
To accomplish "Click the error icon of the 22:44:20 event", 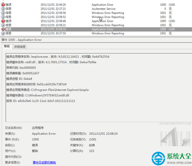I will 3,5.
